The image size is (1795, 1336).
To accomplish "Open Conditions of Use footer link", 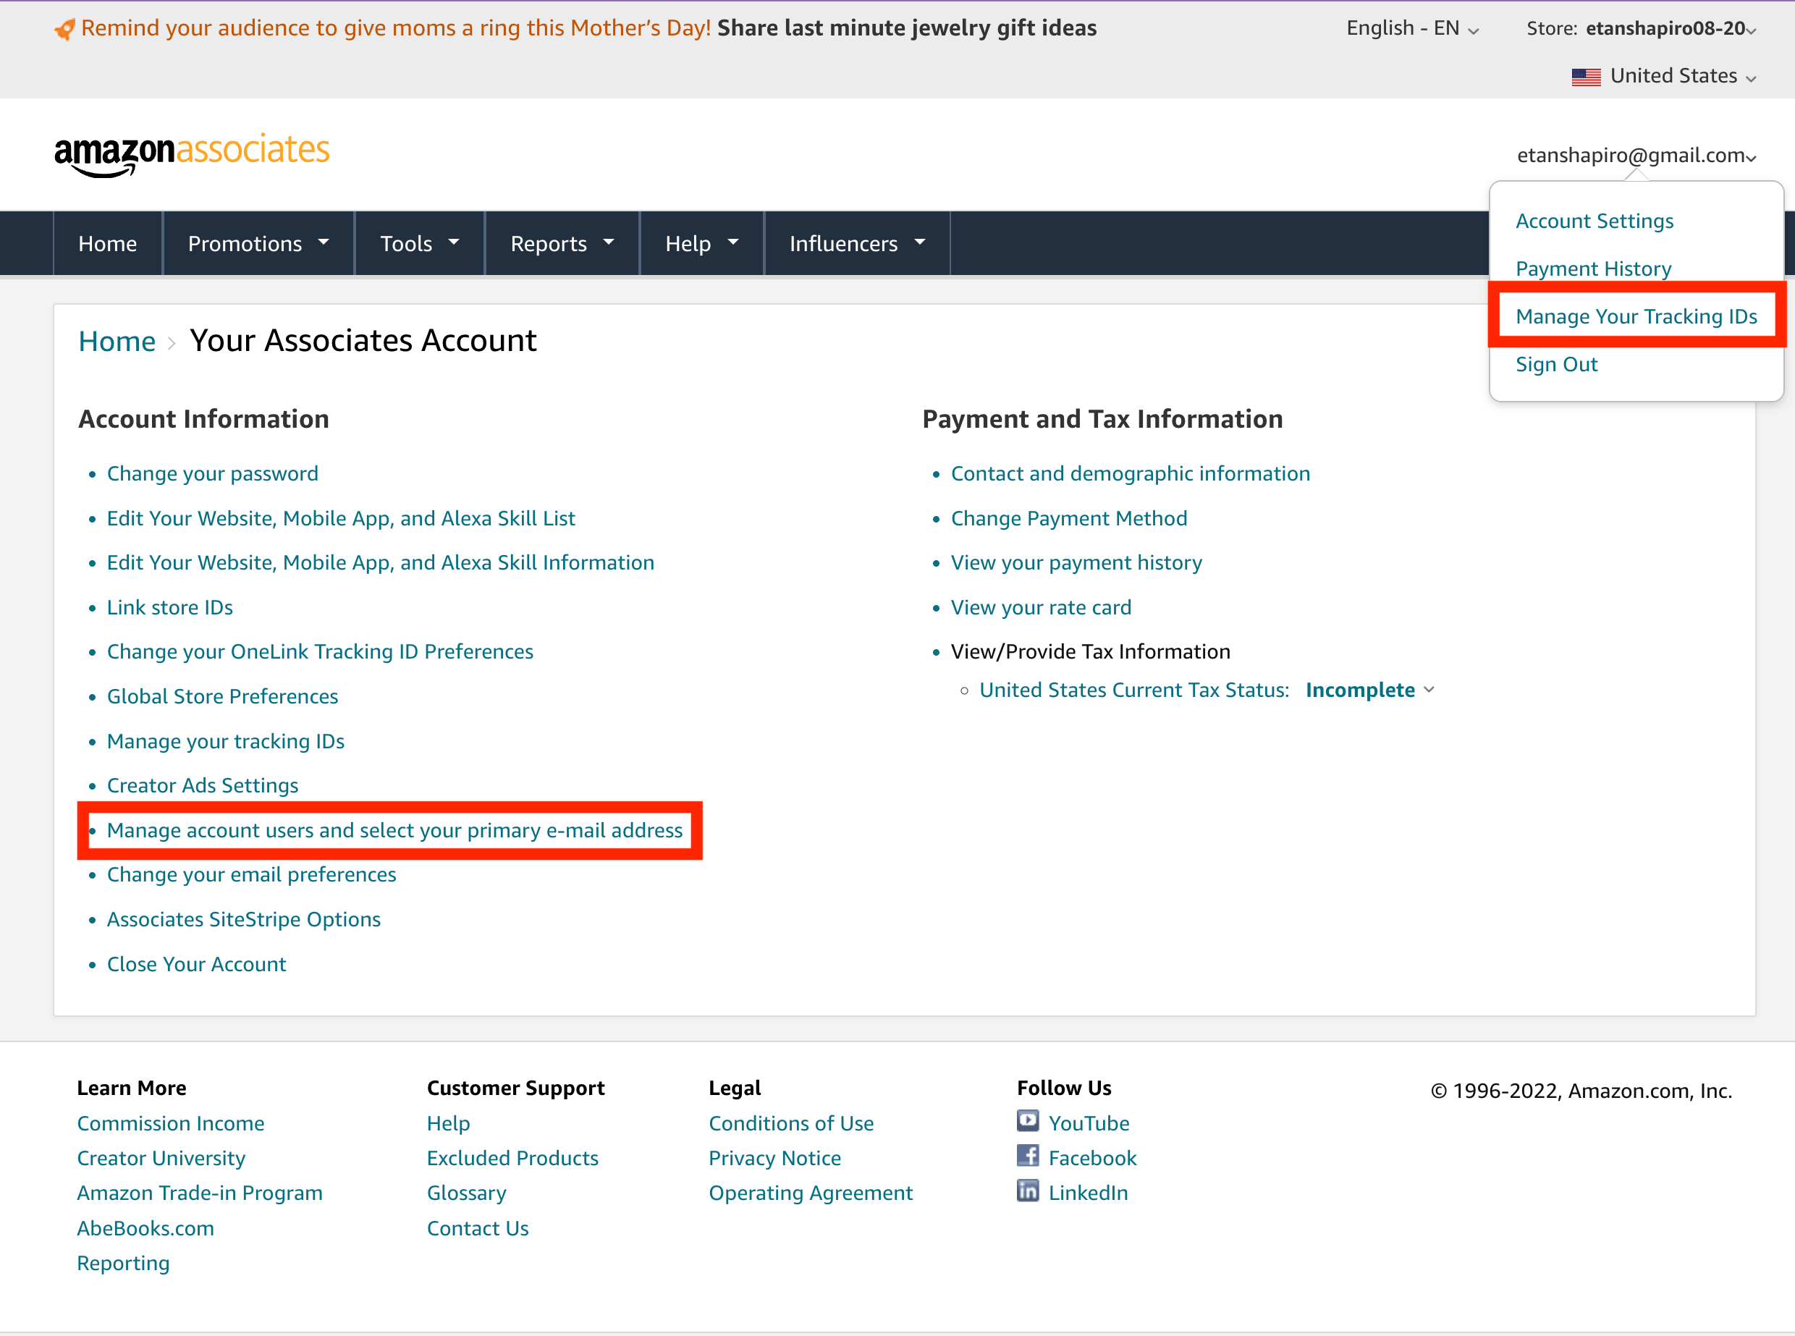I will pyautogui.click(x=791, y=1123).
